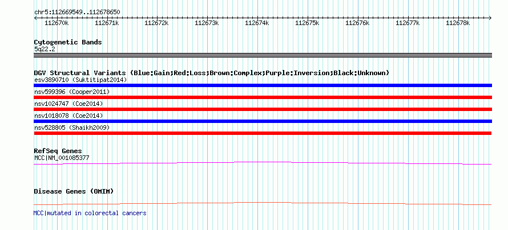
Task: Open variant label esv3890710 (Suktitipat2014)
Action: [80, 80]
